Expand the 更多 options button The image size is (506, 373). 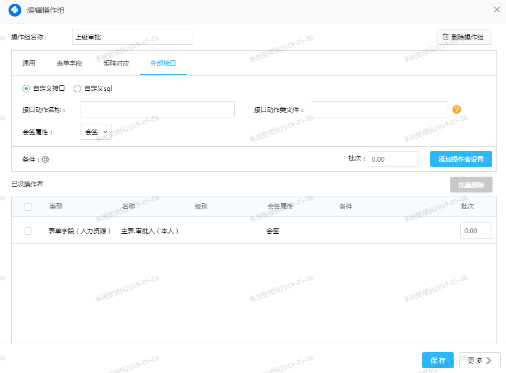[479, 360]
